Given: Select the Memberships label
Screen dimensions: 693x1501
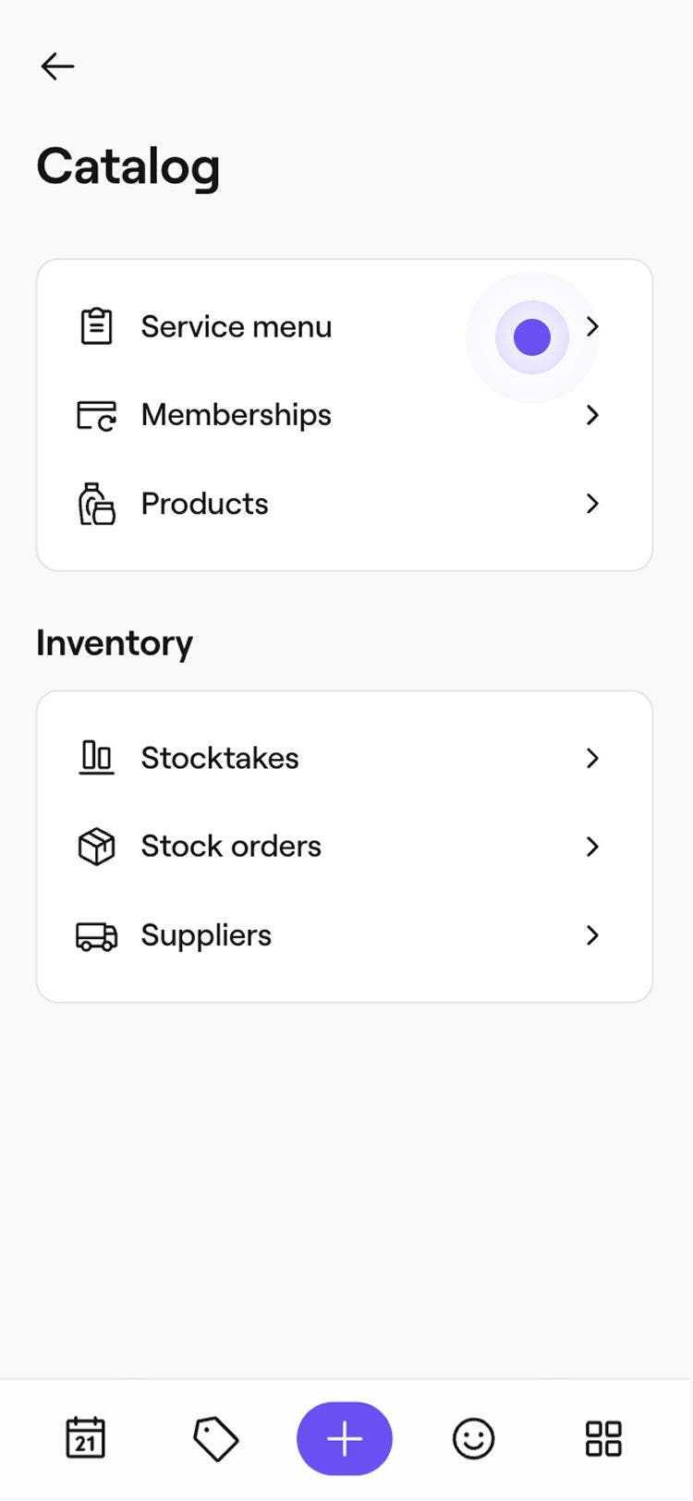Looking at the screenshot, I should click(236, 415).
